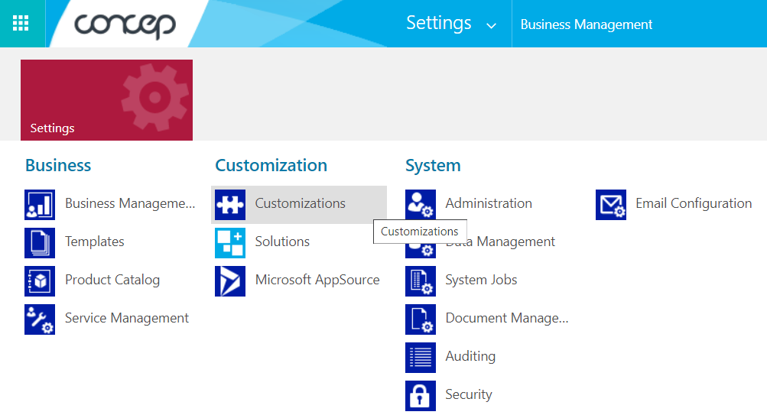
Task: Open Business Management in the top bar
Action: pyautogui.click(x=586, y=24)
